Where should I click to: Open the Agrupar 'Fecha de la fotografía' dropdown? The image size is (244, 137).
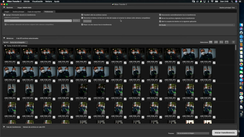(18, 42)
